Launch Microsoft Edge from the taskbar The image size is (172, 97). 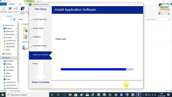(64, 95)
